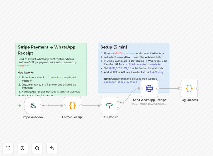Open the MoltFlow link in green note
The image size is (213, 156).
pos(23,66)
